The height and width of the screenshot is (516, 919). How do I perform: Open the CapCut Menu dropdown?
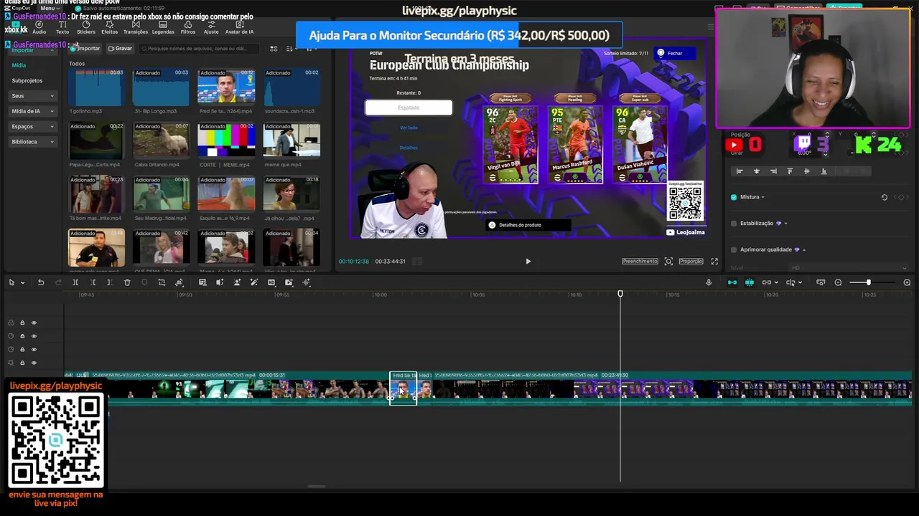(x=49, y=8)
